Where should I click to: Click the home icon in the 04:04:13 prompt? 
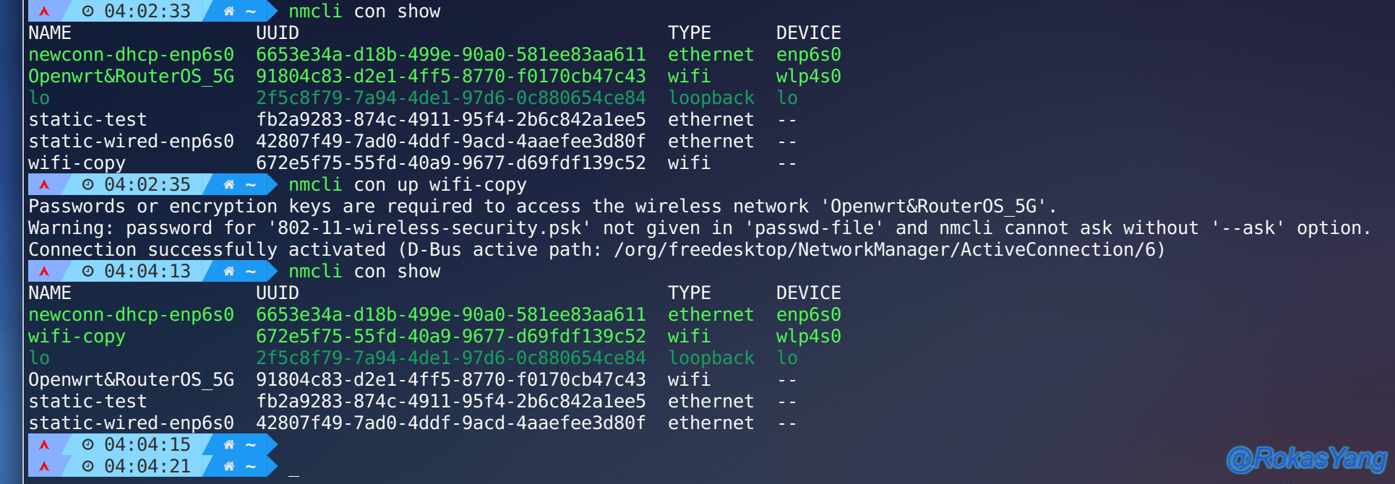coord(229,272)
